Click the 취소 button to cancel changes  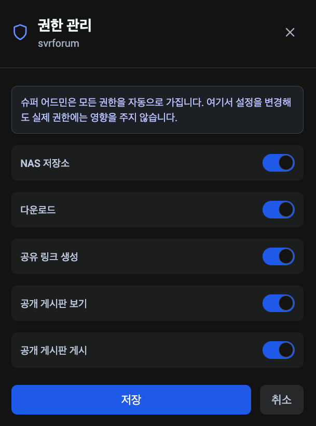pos(282,399)
